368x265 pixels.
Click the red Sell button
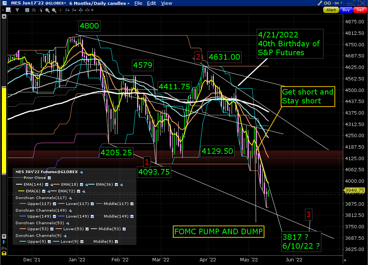point(360,10)
